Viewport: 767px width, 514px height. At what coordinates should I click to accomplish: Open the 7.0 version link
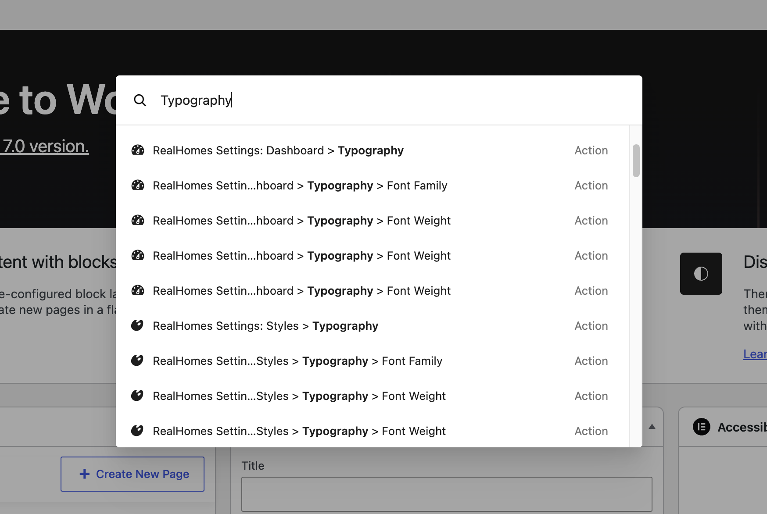(45, 146)
